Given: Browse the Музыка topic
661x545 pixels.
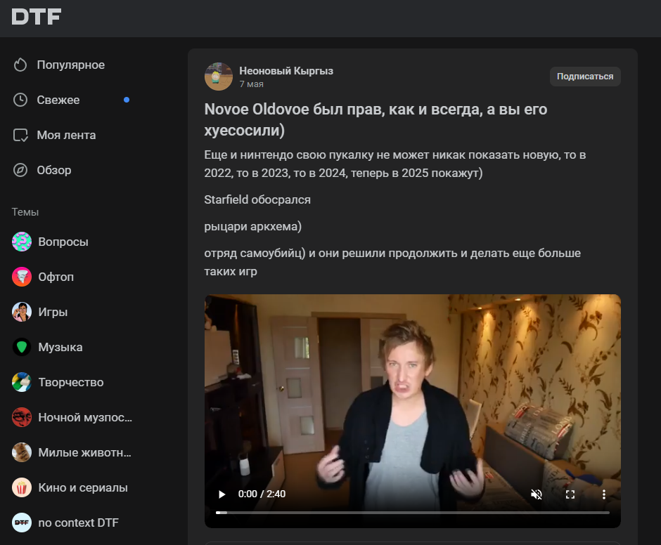Looking at the screenshot, I should (x=60, y=347).
